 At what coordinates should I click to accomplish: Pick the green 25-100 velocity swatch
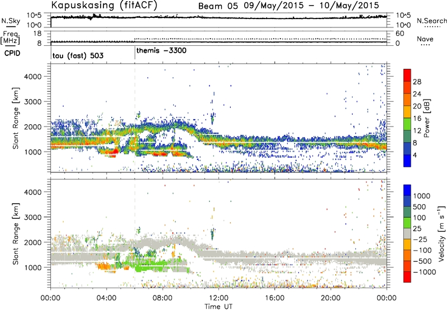click(407, 223)
